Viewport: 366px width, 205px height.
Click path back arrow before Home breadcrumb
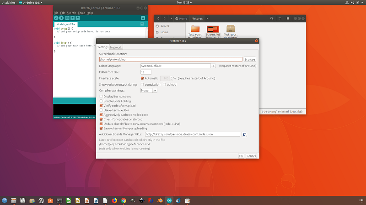coord(171,19)
